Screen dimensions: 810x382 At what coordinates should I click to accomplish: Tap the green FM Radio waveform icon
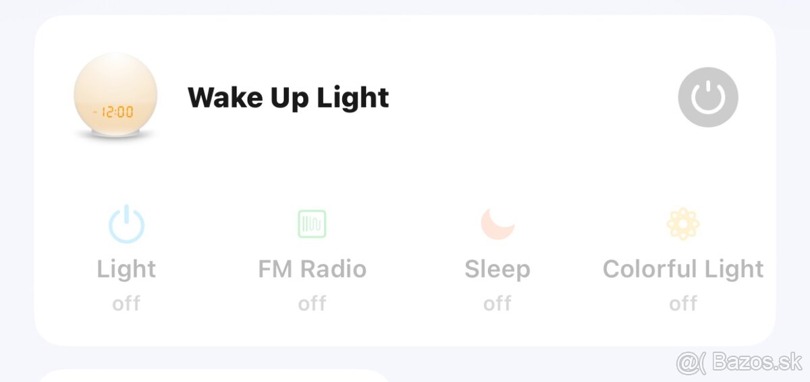312,224
